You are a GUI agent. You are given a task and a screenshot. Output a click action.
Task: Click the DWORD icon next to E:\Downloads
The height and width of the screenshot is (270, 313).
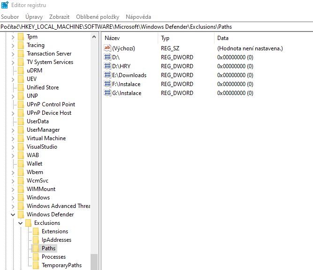[107, 75]
